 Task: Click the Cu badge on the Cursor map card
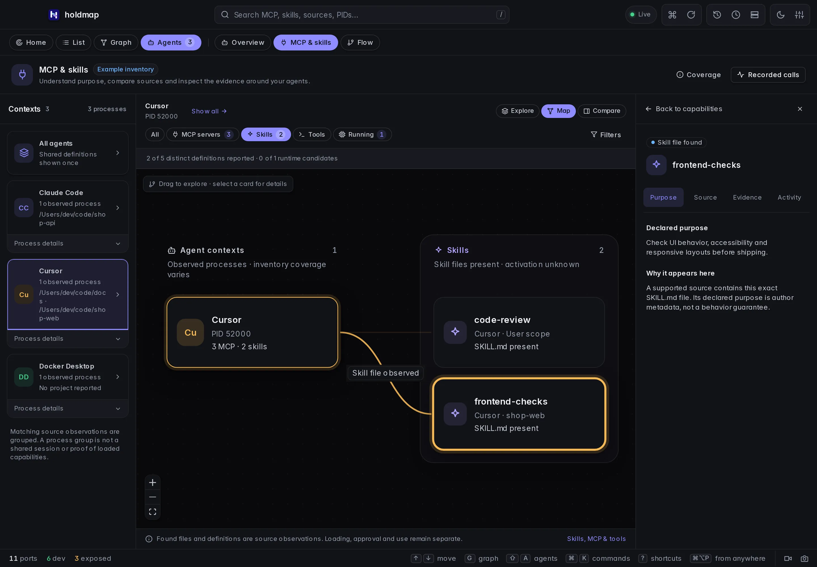tap(191, 332)
